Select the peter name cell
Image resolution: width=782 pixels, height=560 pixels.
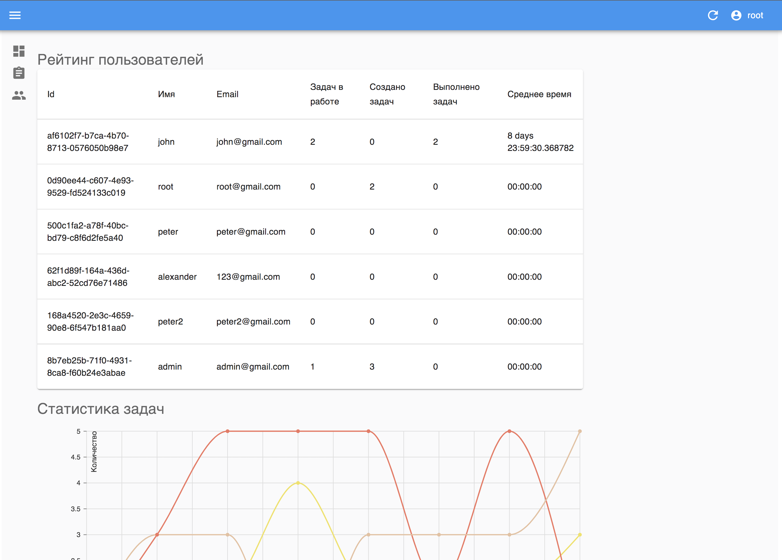168,232
